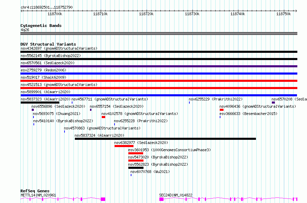Click red bar of nsv5473020

click(136, 161)
